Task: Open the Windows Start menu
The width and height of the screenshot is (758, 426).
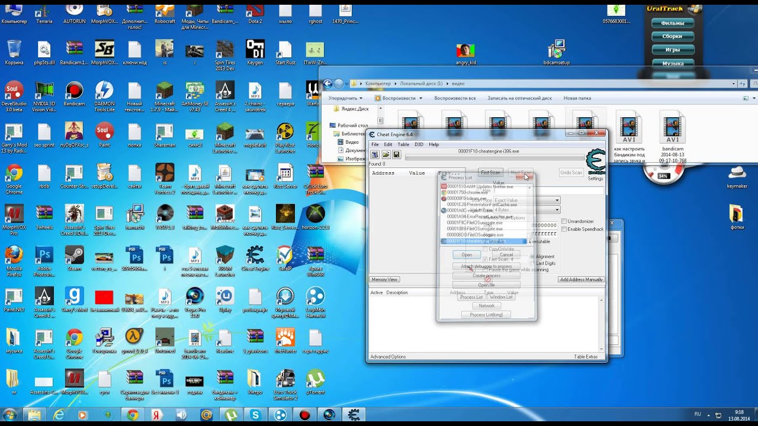Action: pos(10,414)
